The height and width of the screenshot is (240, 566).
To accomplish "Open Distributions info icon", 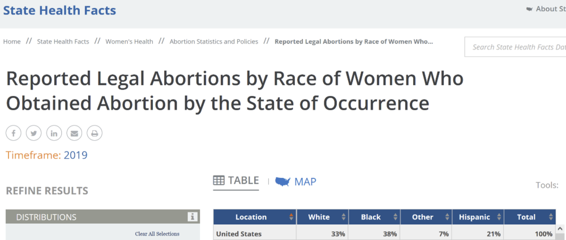I will pyautogui.click(x=192, y=217).
